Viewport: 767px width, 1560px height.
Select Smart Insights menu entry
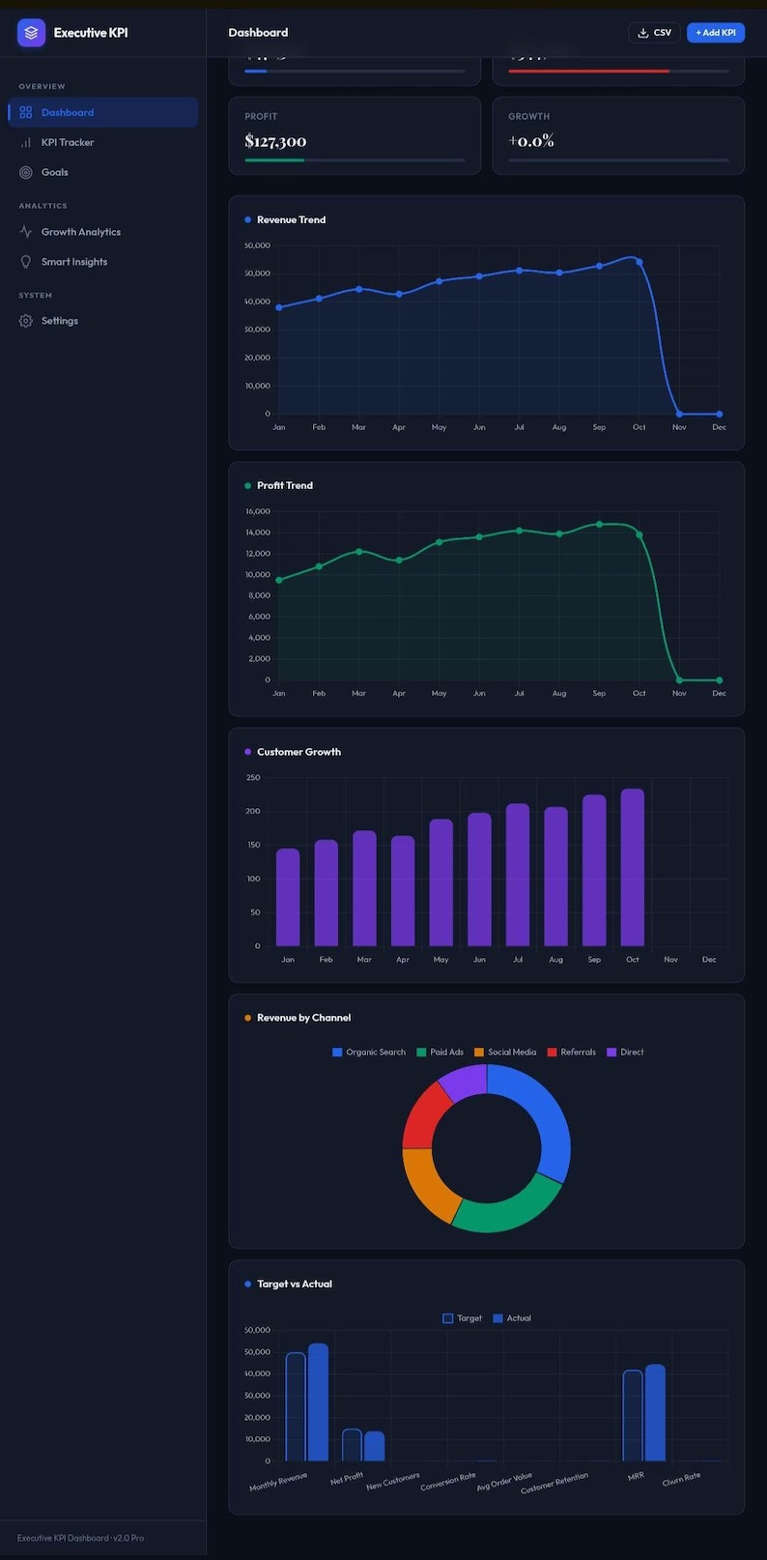pyautogui.click(x=103, y=262)
